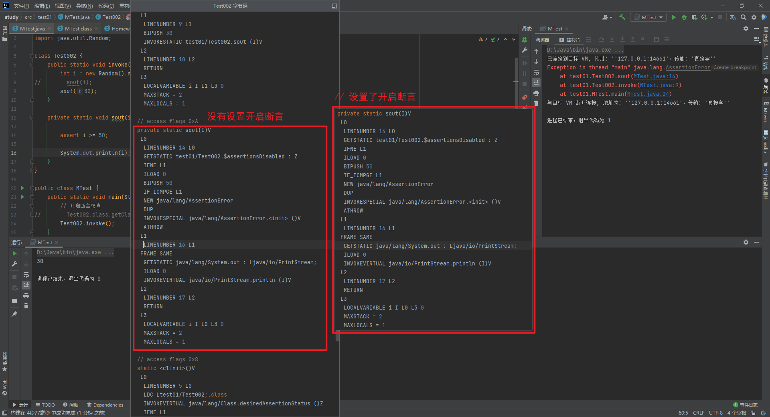Collapse the class Test002 code fold
Image resolution: width=770 pixels, height=417 pixels.
coord(32,56)
